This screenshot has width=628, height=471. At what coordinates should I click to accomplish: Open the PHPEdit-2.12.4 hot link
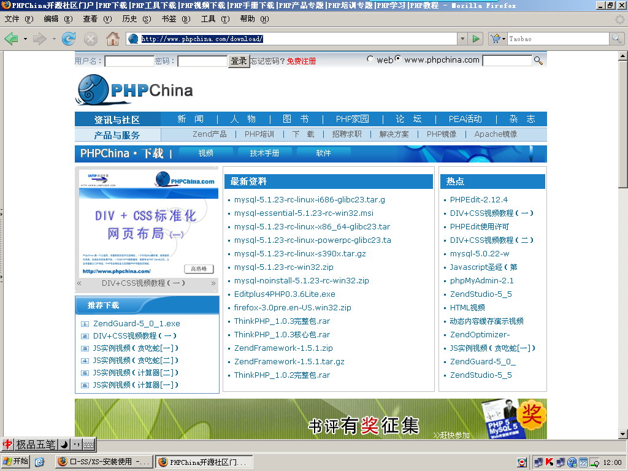478,199
